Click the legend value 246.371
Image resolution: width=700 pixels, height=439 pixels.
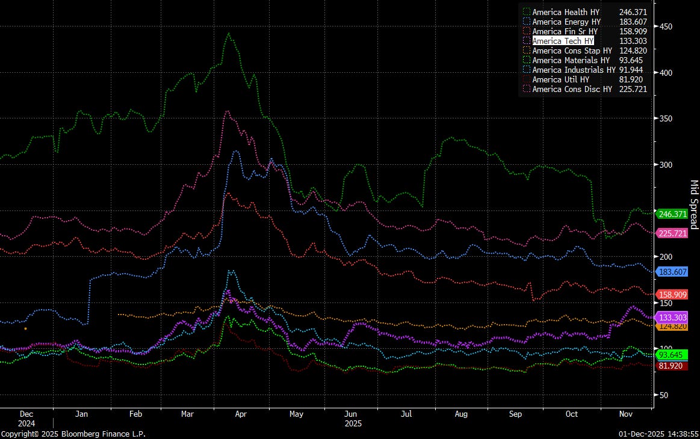[633, 12]
